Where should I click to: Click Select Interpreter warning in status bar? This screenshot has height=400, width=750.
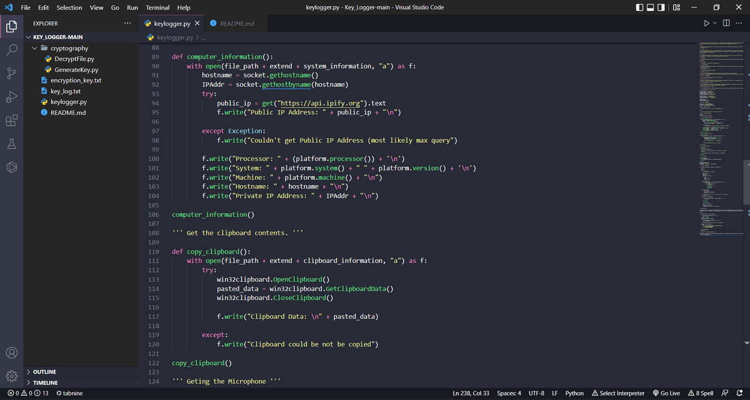[618, 393]
